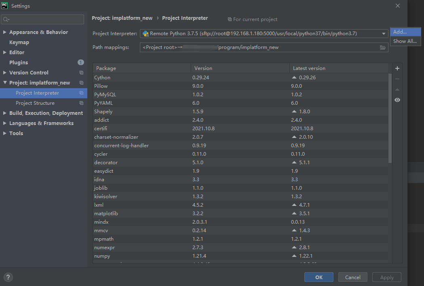Viewport: 424px width, 286px height.
Task: Select Project Structure in the sidebar
Action: (44, 103)
